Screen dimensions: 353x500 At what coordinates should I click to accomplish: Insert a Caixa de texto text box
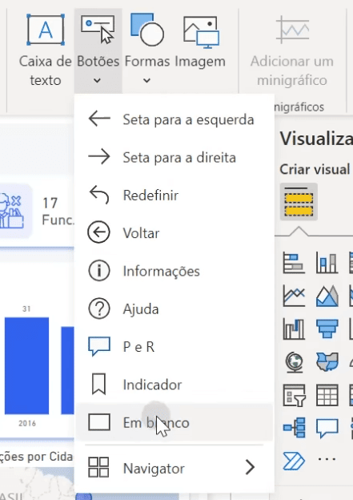46,50
